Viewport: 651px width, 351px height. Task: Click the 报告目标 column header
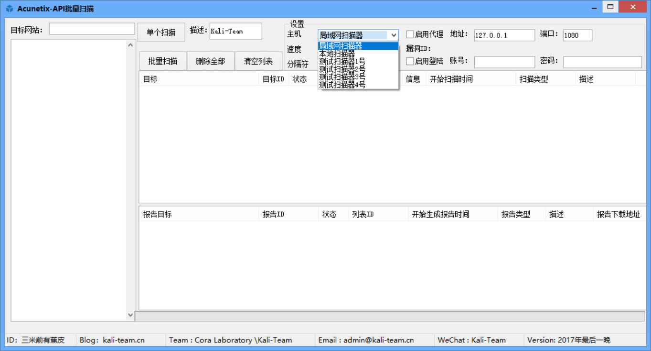199,214
